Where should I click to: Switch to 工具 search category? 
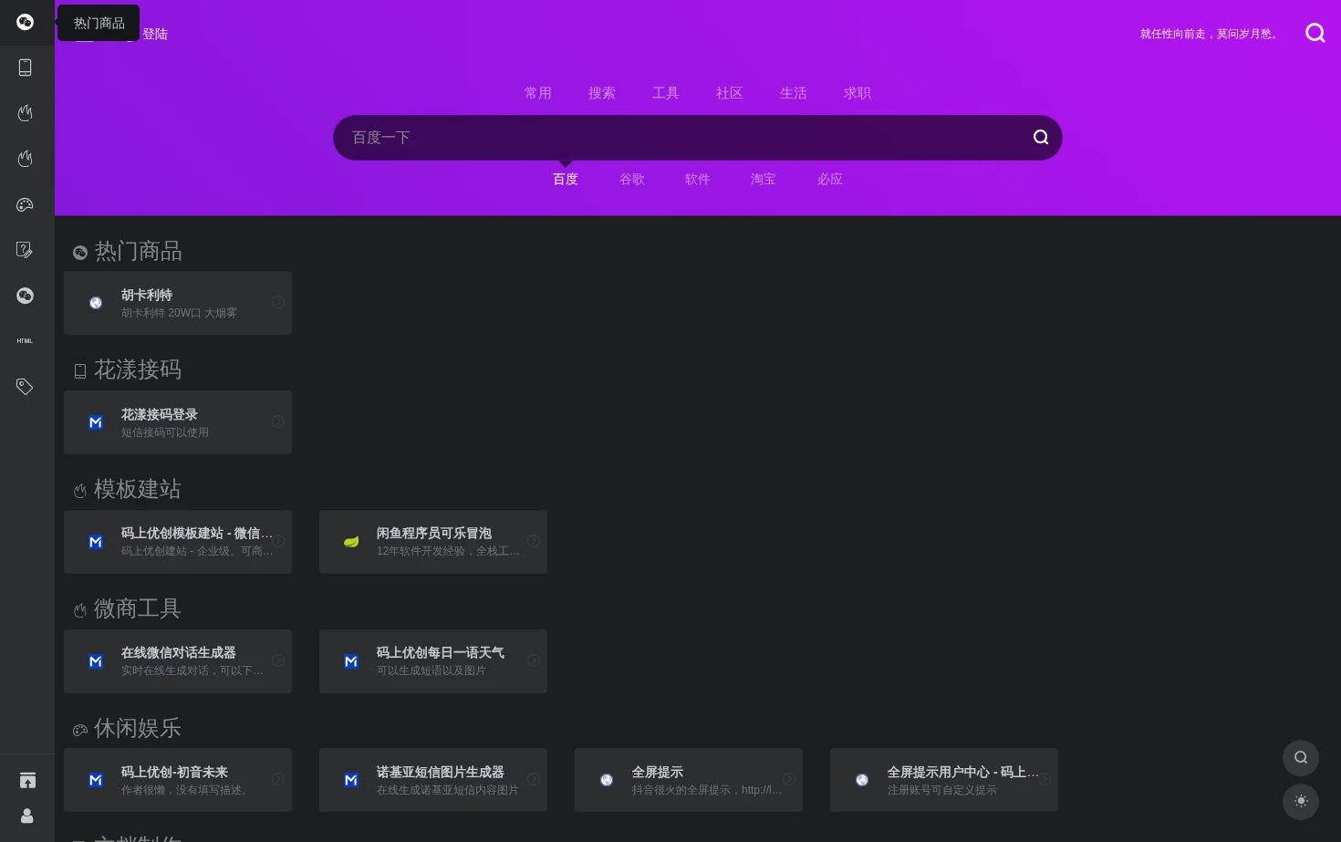click(x=666, y=93)
